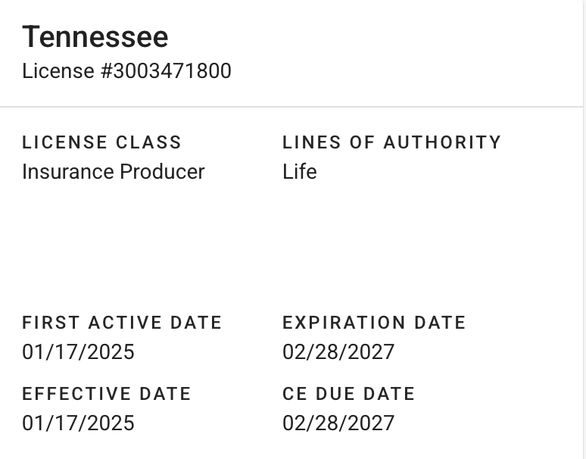Click the LICENSE CLASS label
Image resolution: width=586 pixels, height=459 pixels.
102,142
